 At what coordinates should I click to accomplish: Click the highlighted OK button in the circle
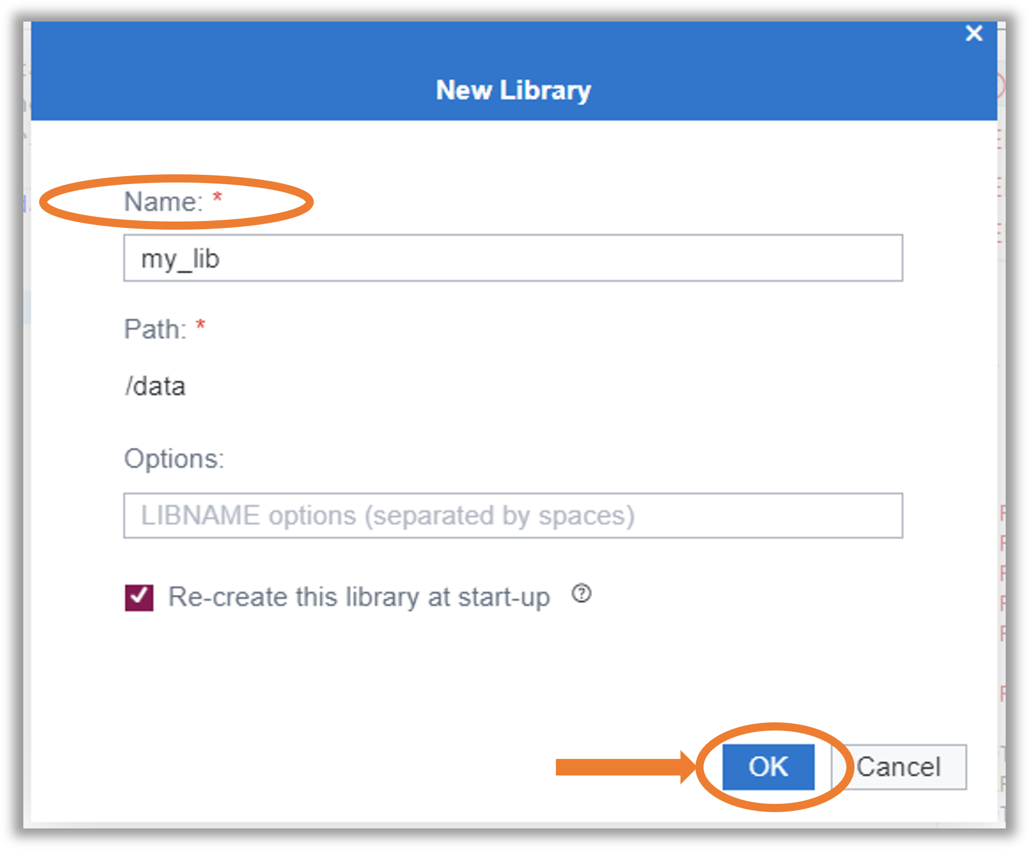click(x=768, y=767)
